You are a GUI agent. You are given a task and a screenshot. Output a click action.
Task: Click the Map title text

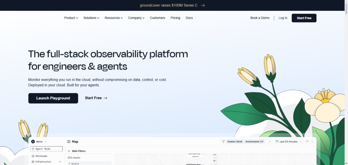(x=75, y=142)
